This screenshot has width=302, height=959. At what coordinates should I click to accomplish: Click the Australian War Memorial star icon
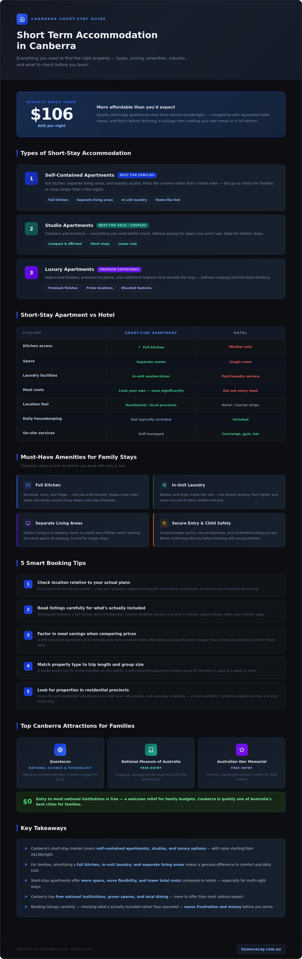coord(242,750)
